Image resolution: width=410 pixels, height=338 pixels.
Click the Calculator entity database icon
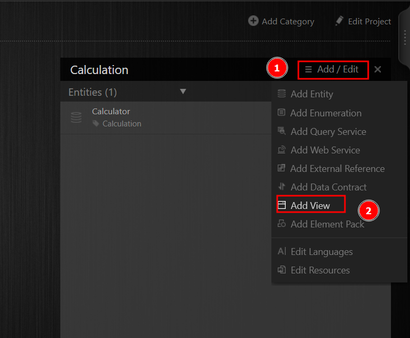coord(76,117)
